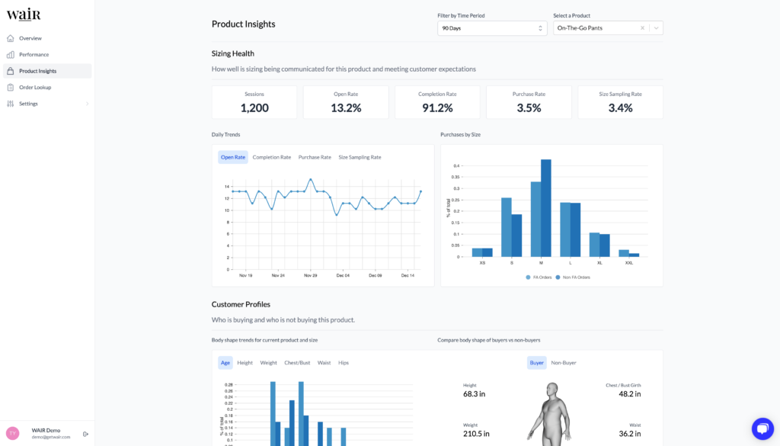Click the 210.5 in weight value
The width and height of the screenshot is (780, 446).
click(476, 434)
